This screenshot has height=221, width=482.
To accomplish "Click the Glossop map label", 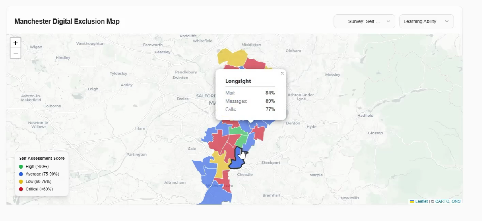I will [375, 133].
